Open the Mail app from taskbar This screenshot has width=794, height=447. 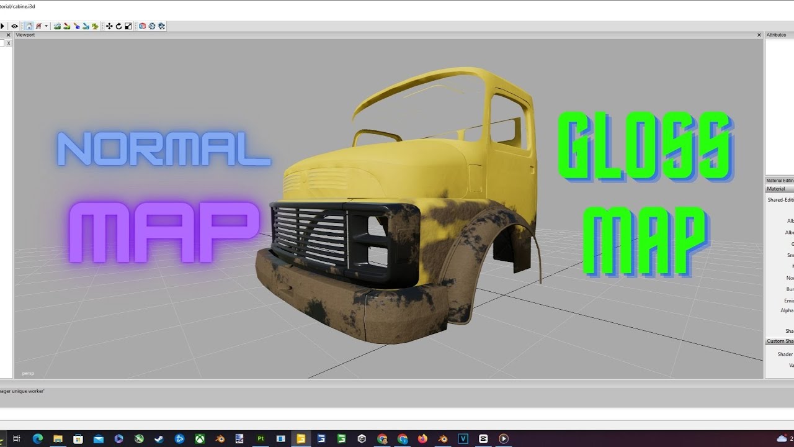coord(99,438)
